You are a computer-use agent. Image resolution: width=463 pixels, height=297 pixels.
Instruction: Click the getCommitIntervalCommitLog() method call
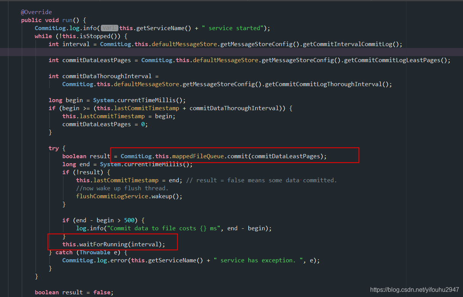coord(352,44)
